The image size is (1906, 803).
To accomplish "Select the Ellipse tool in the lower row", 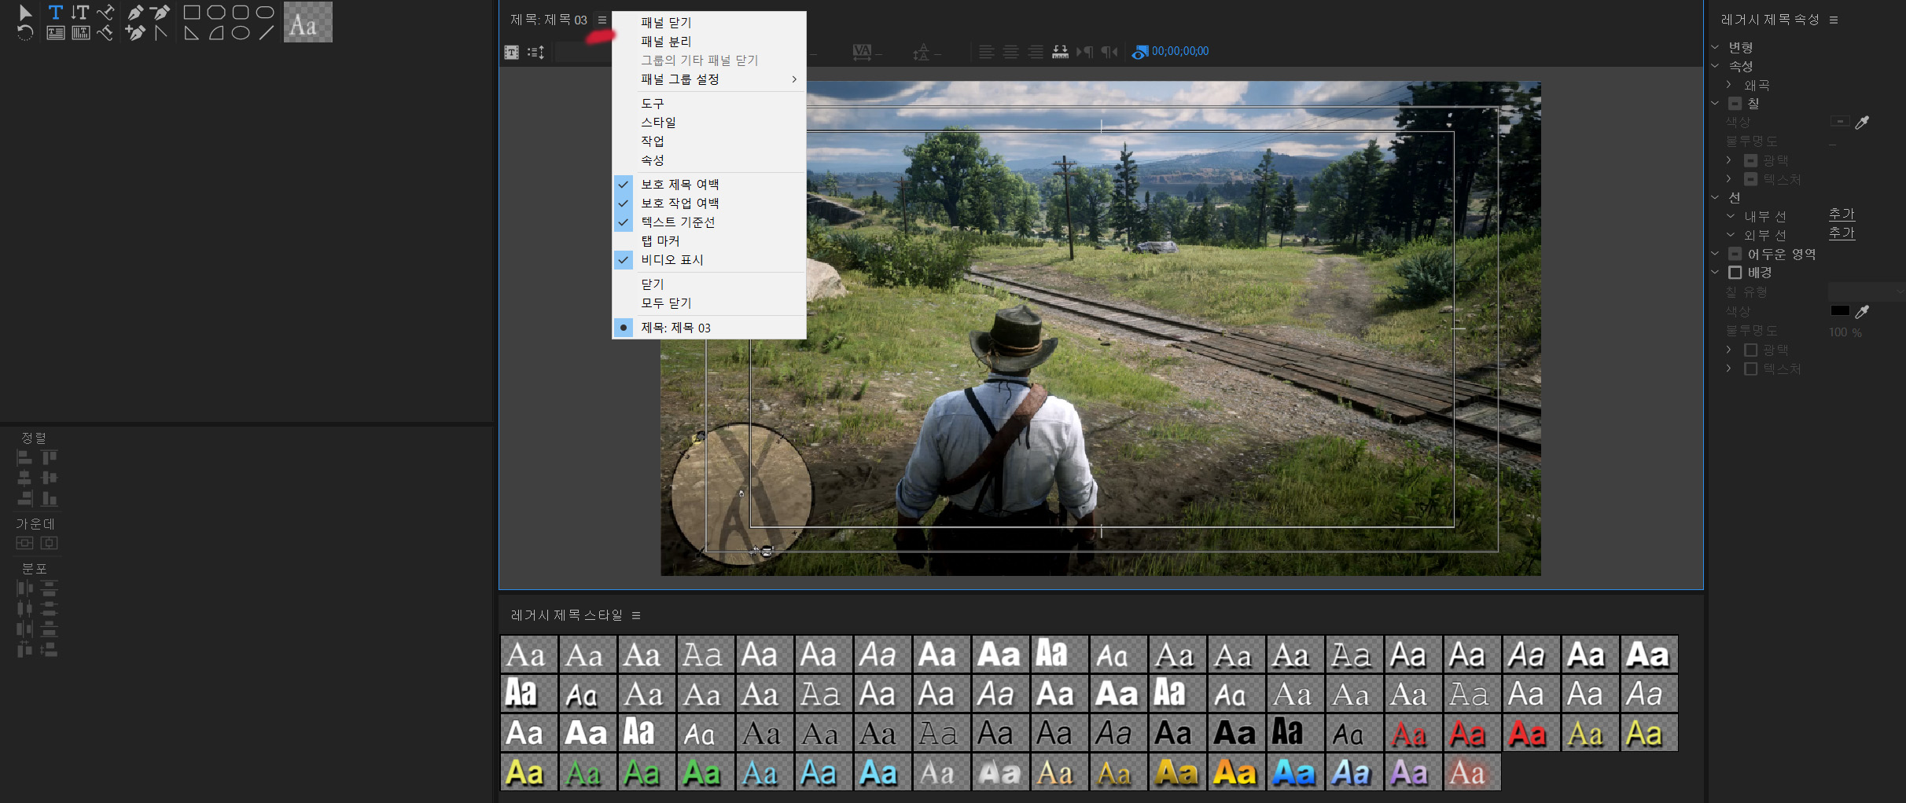I will [x=241, y=33].
